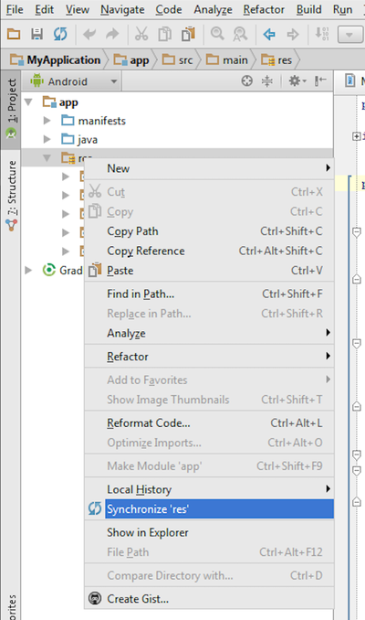
Task: Open the Run menu
Action: point(342,9)
